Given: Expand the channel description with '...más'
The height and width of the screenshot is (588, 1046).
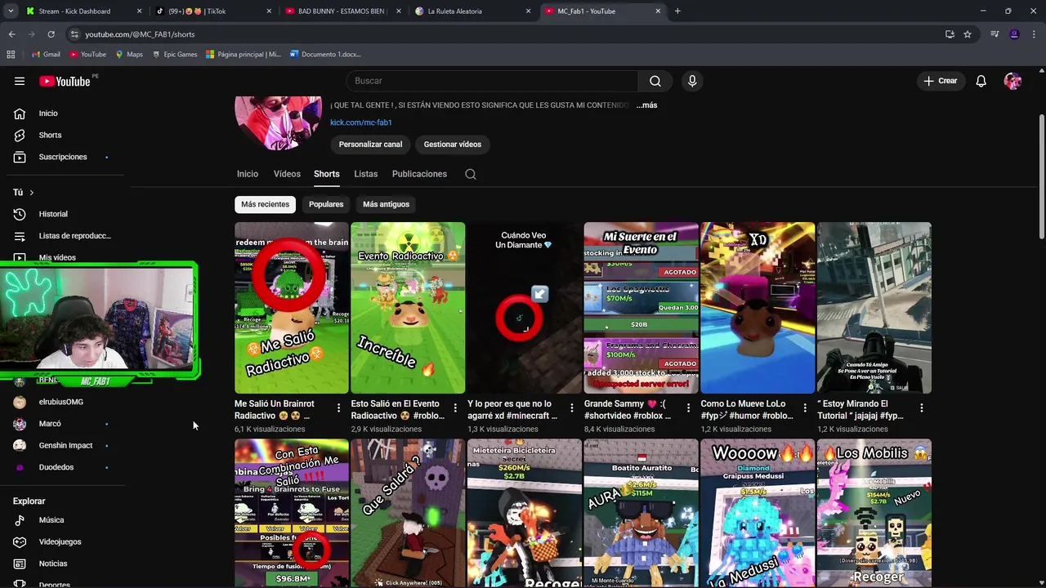Looking at the screenshot, I should (x=646, y=105).
